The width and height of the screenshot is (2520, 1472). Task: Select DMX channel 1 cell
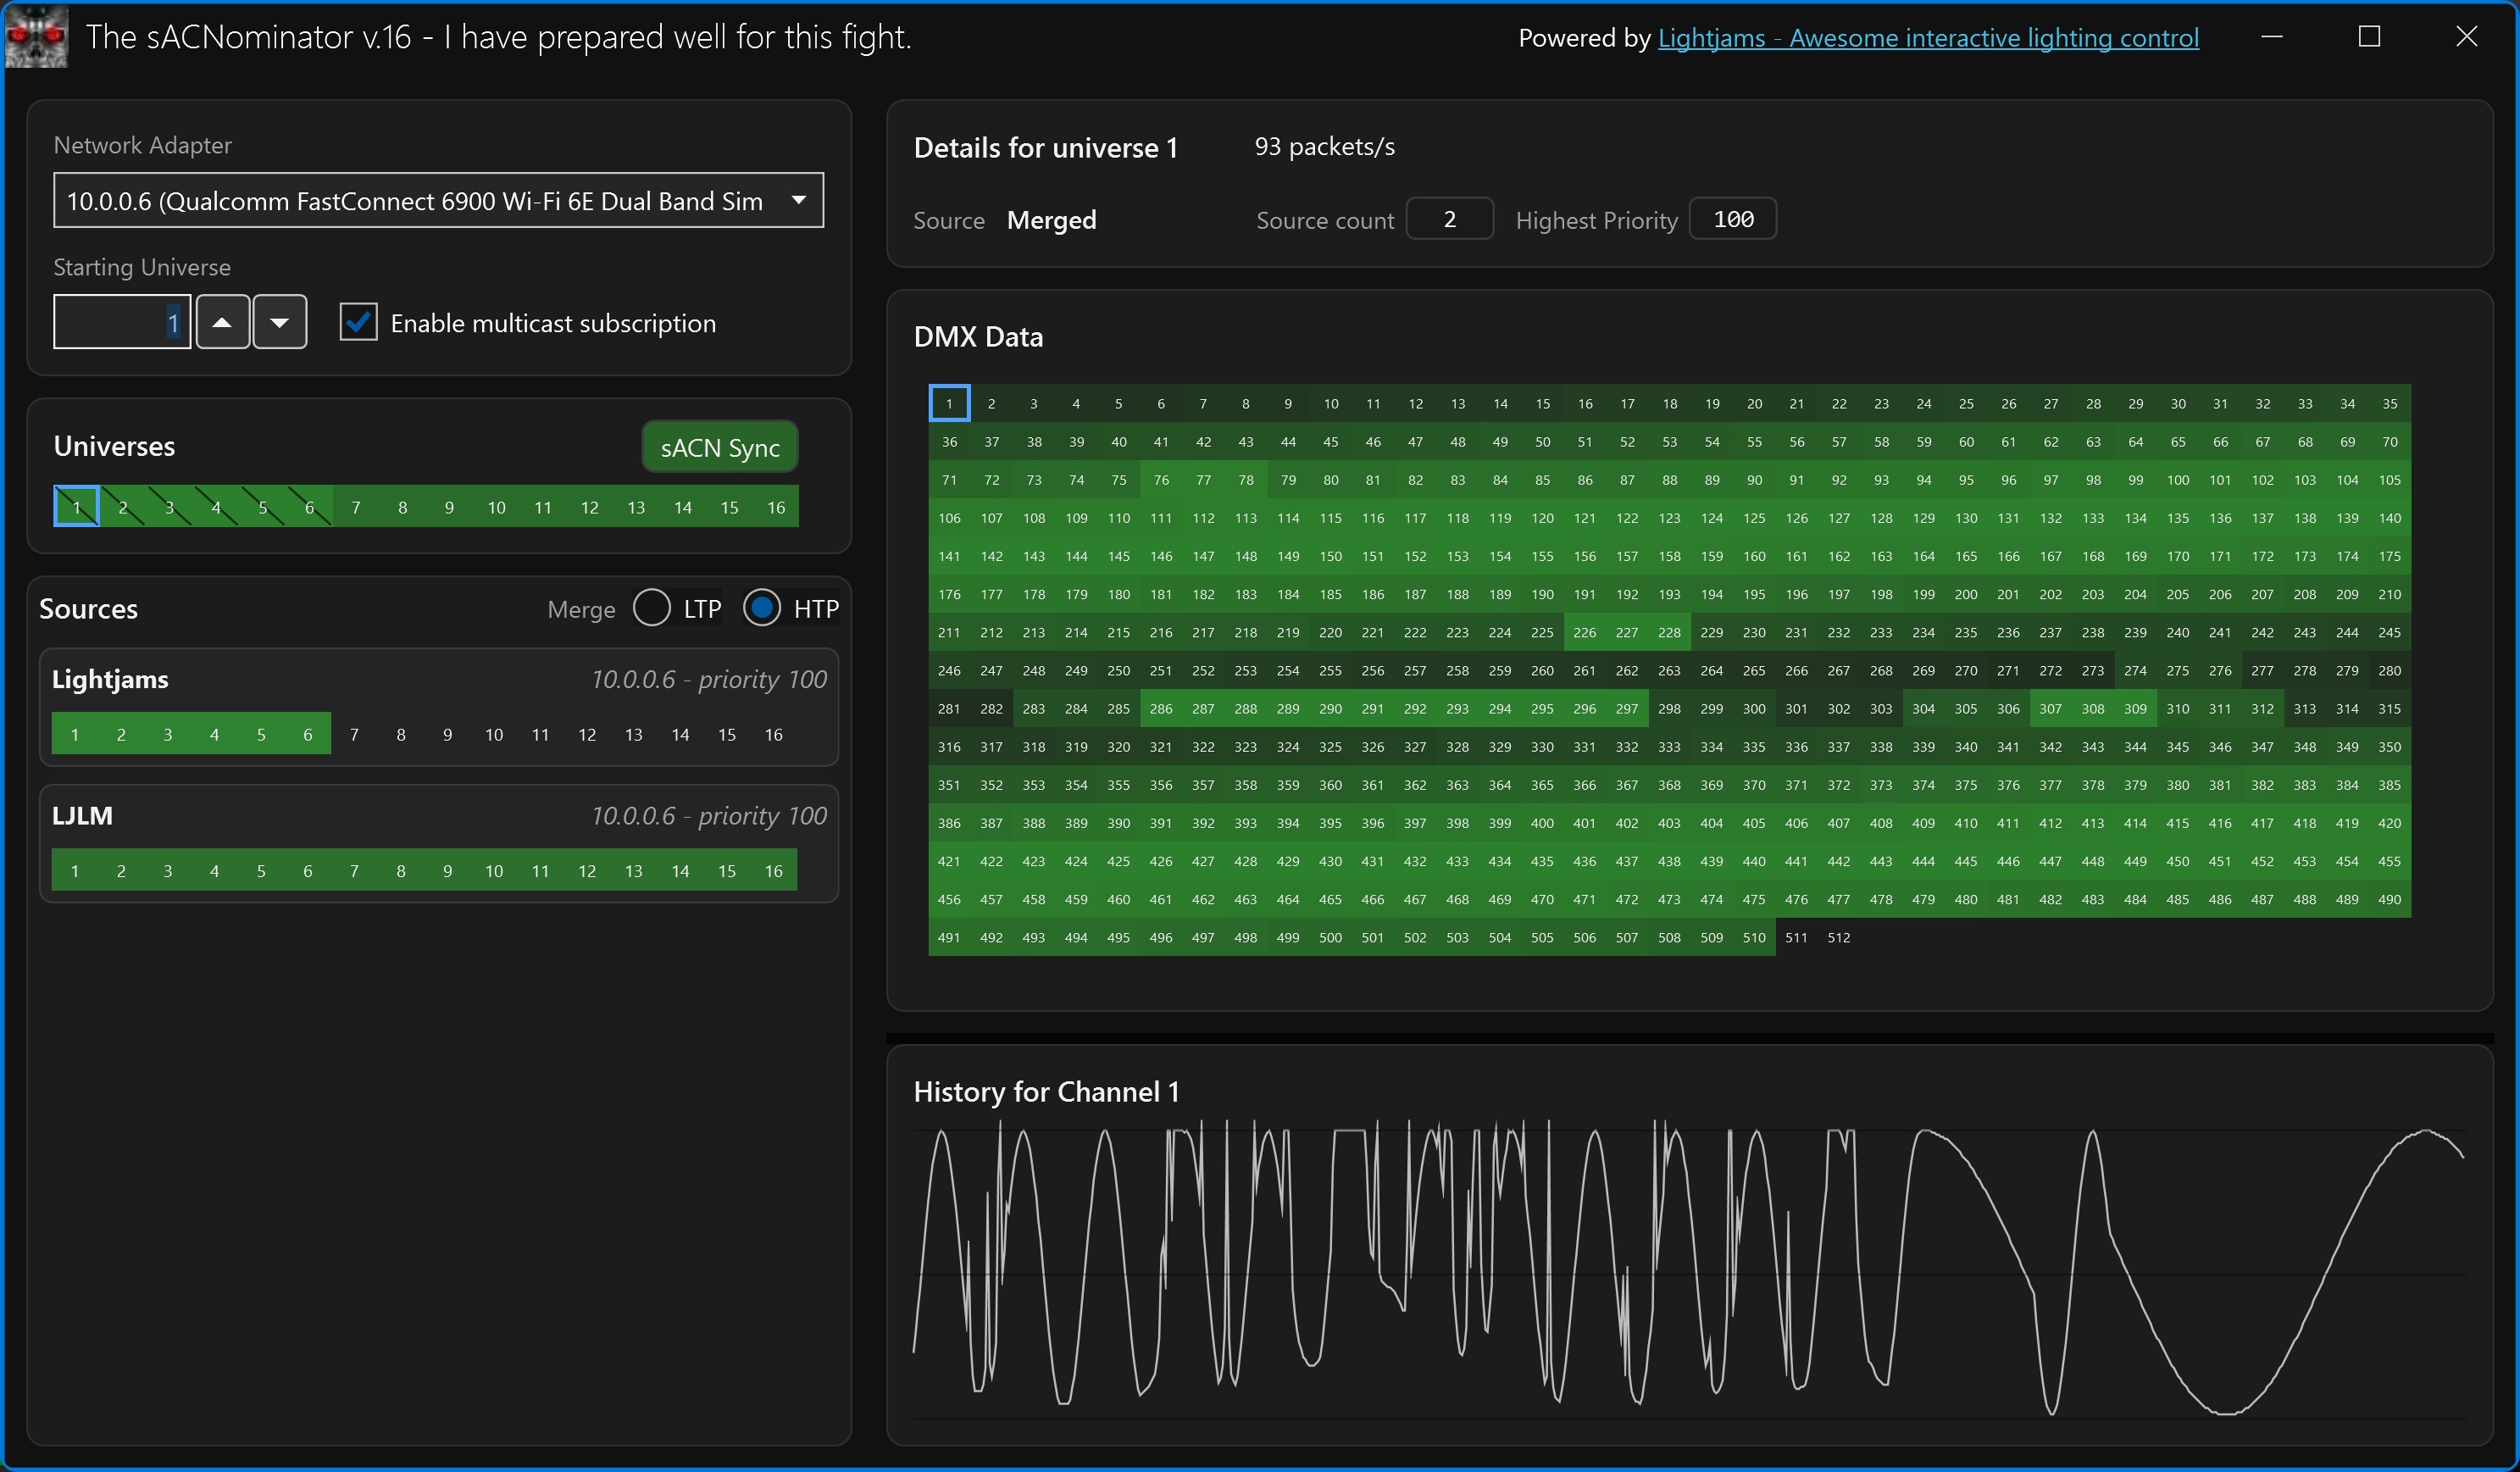pyautogui.click(x=949, y=403)
